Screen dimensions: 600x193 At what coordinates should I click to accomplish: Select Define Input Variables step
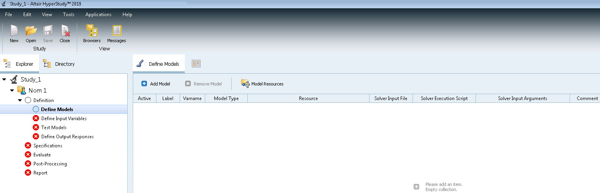pos(64,119)
